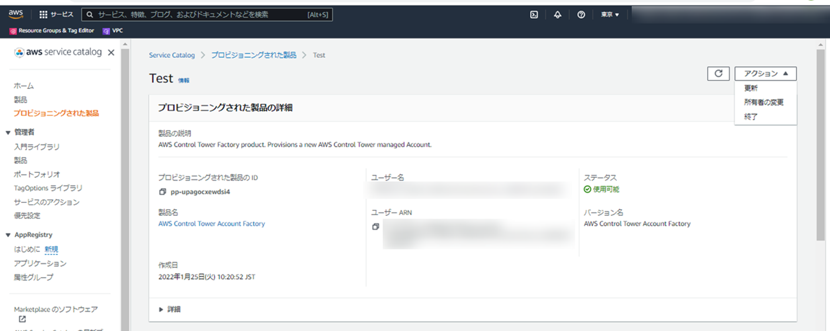
Task: Open 製品 under the 管理者 section
Action: click(x=20, y=160)
